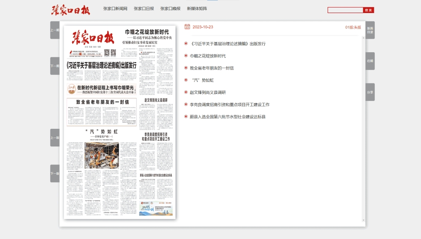The image size is (421, 239).
Task: Click 李克良调度招商引资 headline on newspaper page
Action: tap(156, 136)
